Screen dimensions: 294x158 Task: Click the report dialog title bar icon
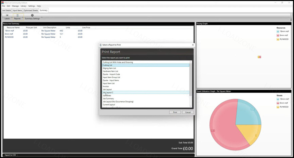[101, 45]
